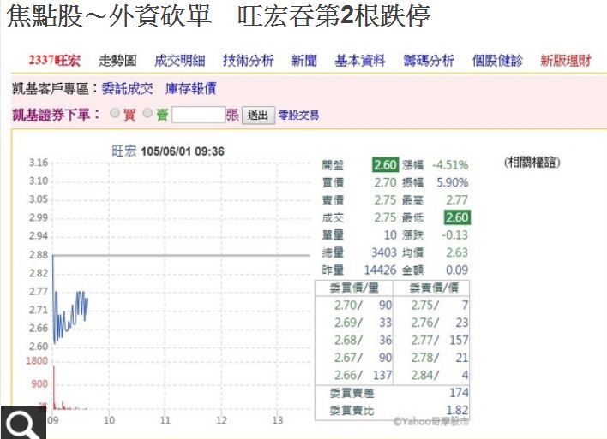Click the 2337旺宏 stock title
Image resolution: width=607 pixels, height=439 pixels.
(x=55, y=61)
